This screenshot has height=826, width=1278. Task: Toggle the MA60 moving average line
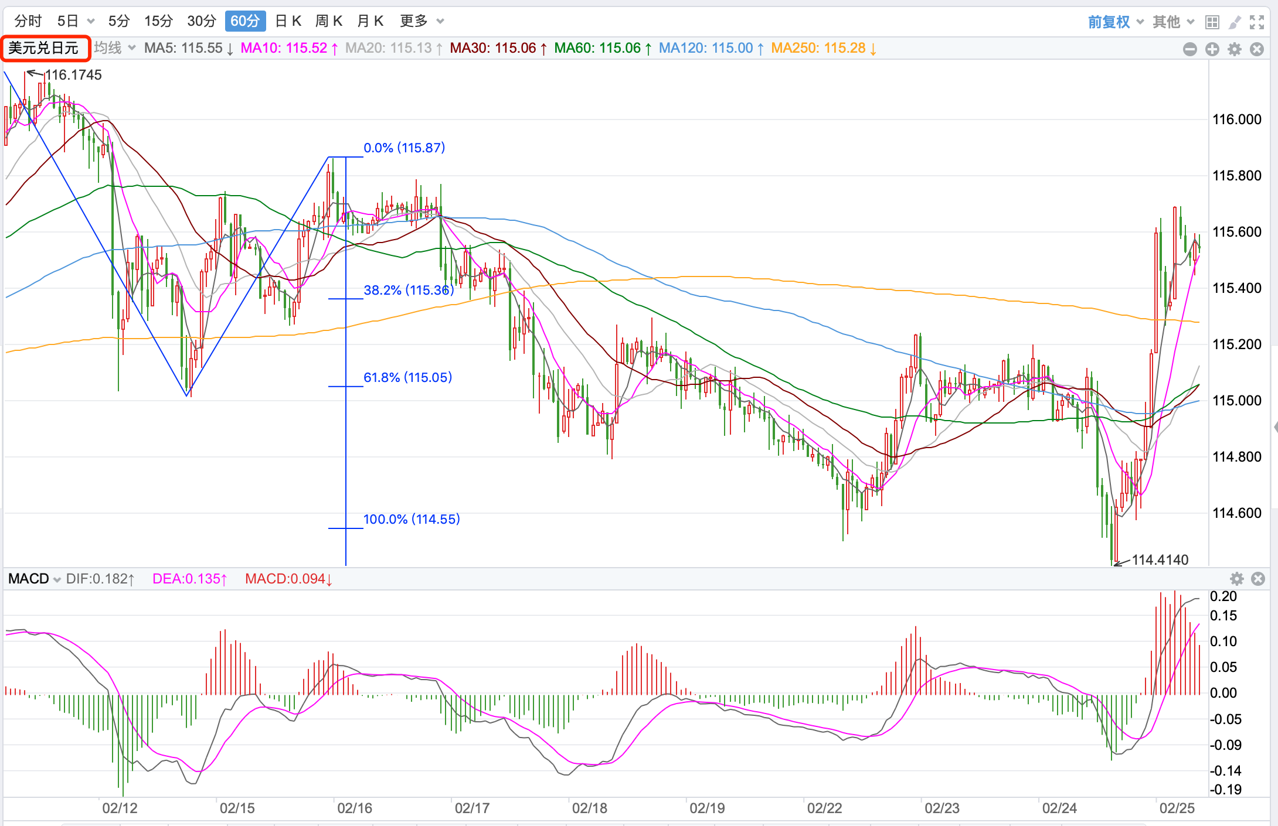[x=602, y=48]
